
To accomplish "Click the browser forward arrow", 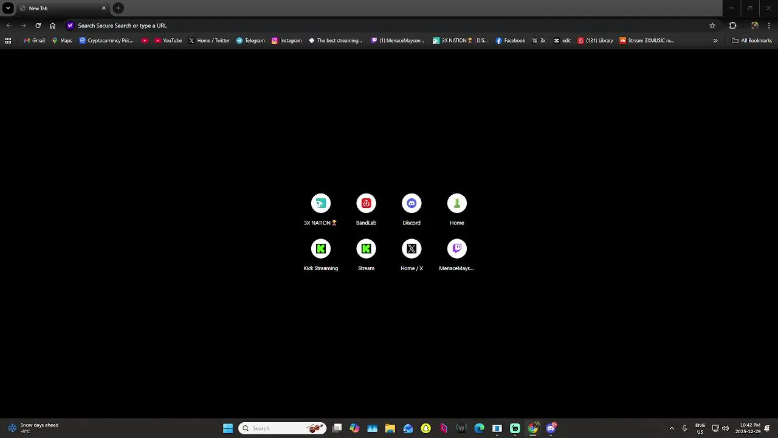I will 23,26.
